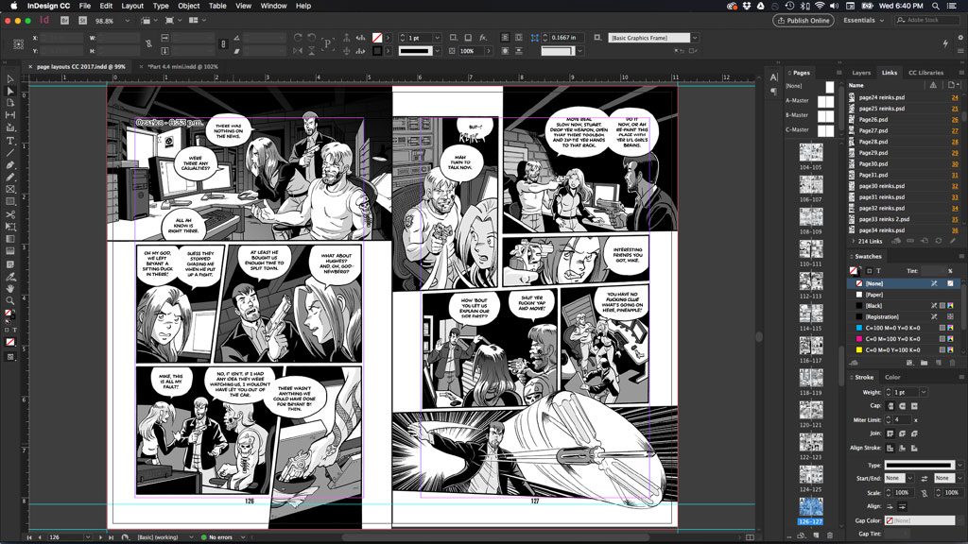Select the Type tool in the toolbox
The width and height of the screenshot is (968, 544).
point(10,141)
